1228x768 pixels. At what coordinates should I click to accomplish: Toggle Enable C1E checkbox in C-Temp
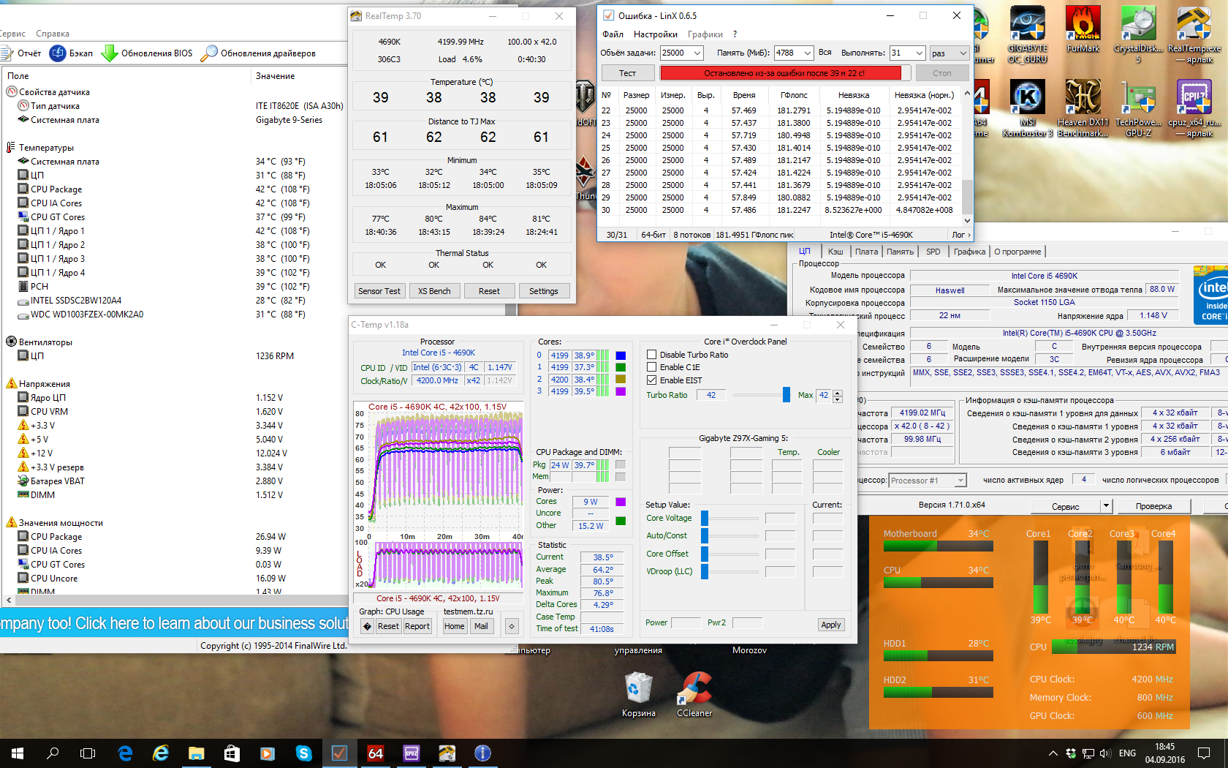point(651,367)
